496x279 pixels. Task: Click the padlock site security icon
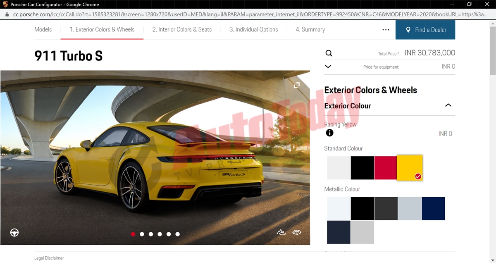[7, 14]
